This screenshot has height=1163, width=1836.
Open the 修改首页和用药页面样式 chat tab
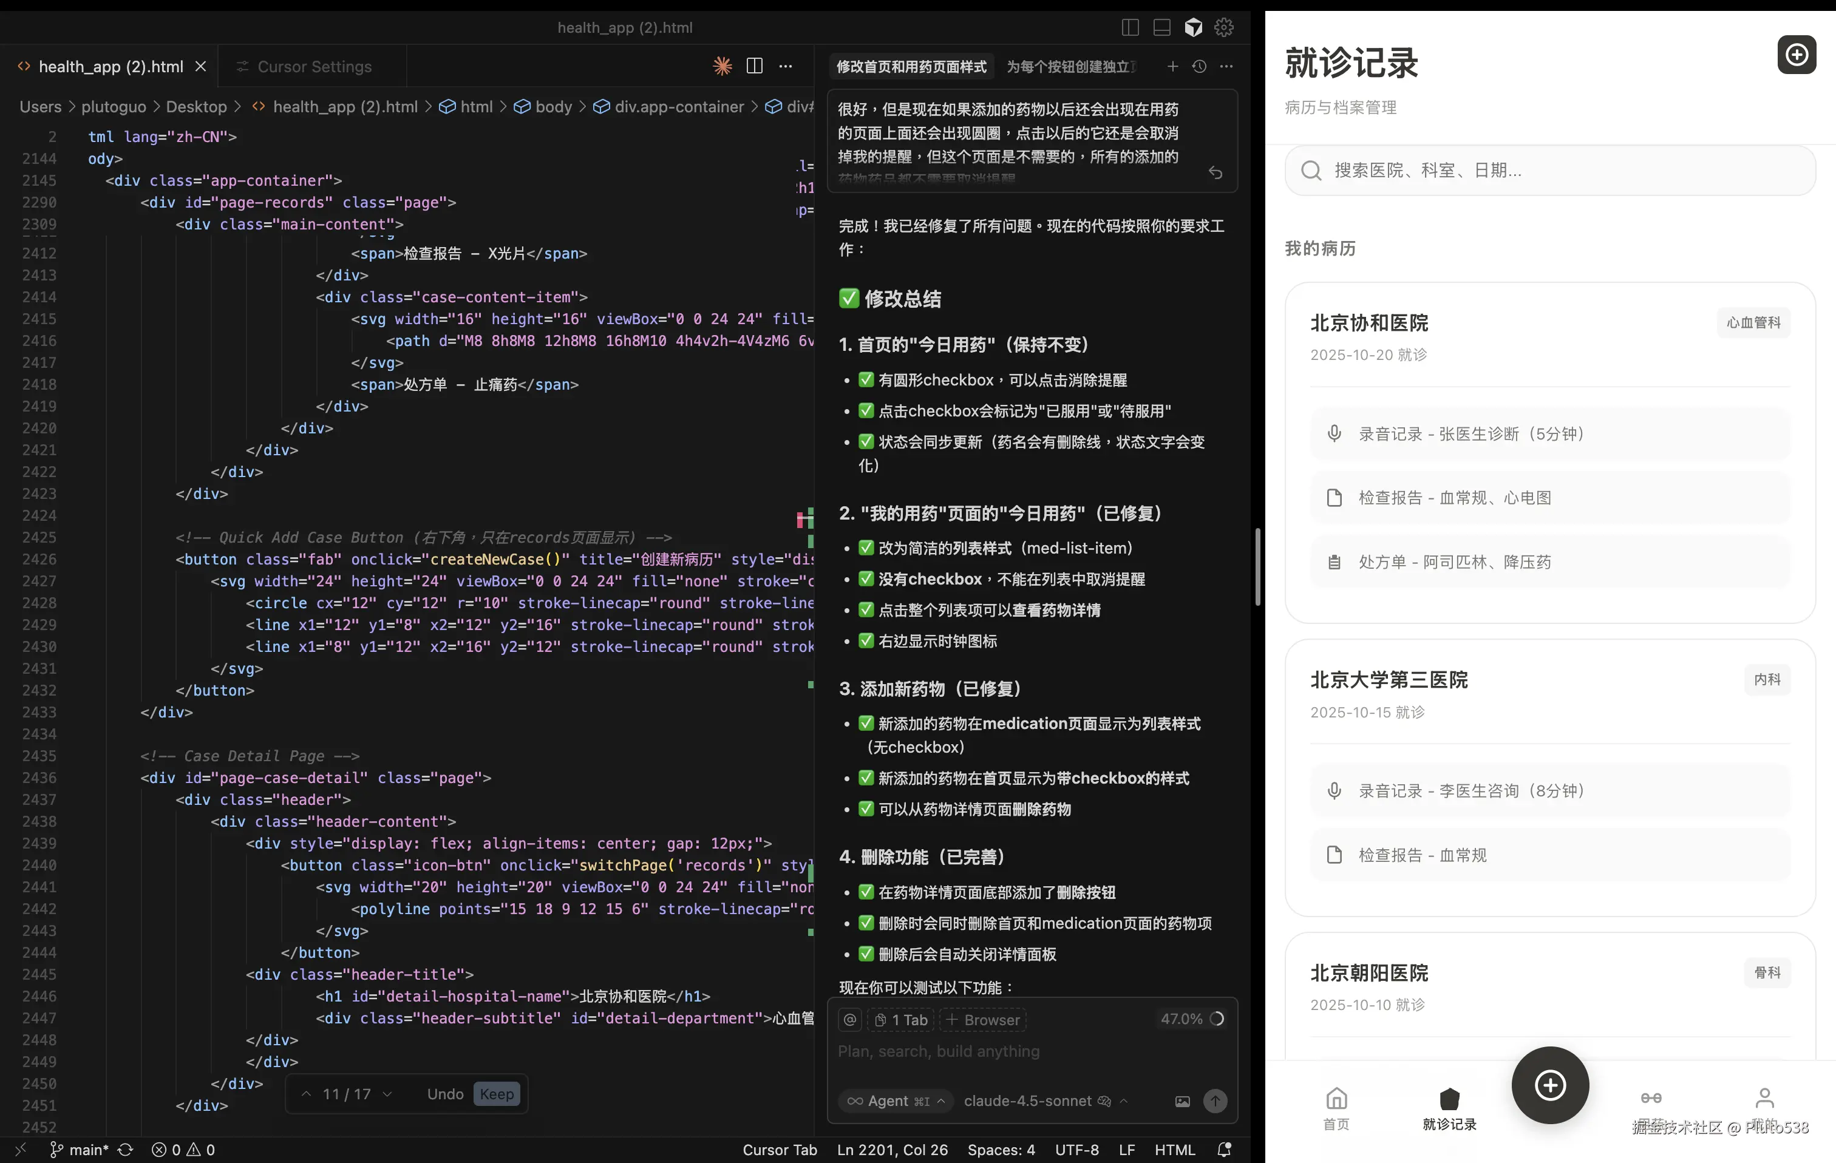click(911, 66)
